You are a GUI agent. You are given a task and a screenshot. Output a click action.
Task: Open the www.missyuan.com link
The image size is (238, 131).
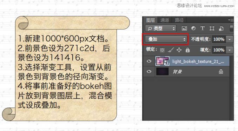[219, 6]
